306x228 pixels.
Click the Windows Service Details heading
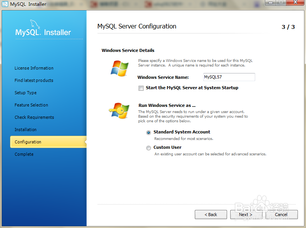(x=128, y=50)
